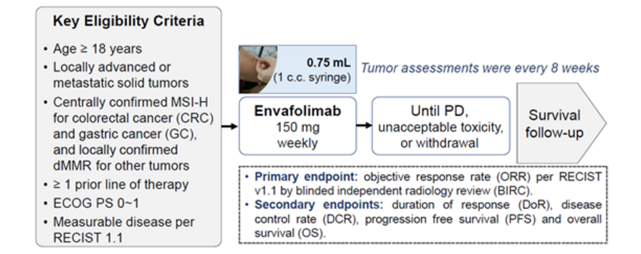
Task: Select the Envafolimab 150 mg weekly box
Action: pyautogui.click(x=298, y=125)
